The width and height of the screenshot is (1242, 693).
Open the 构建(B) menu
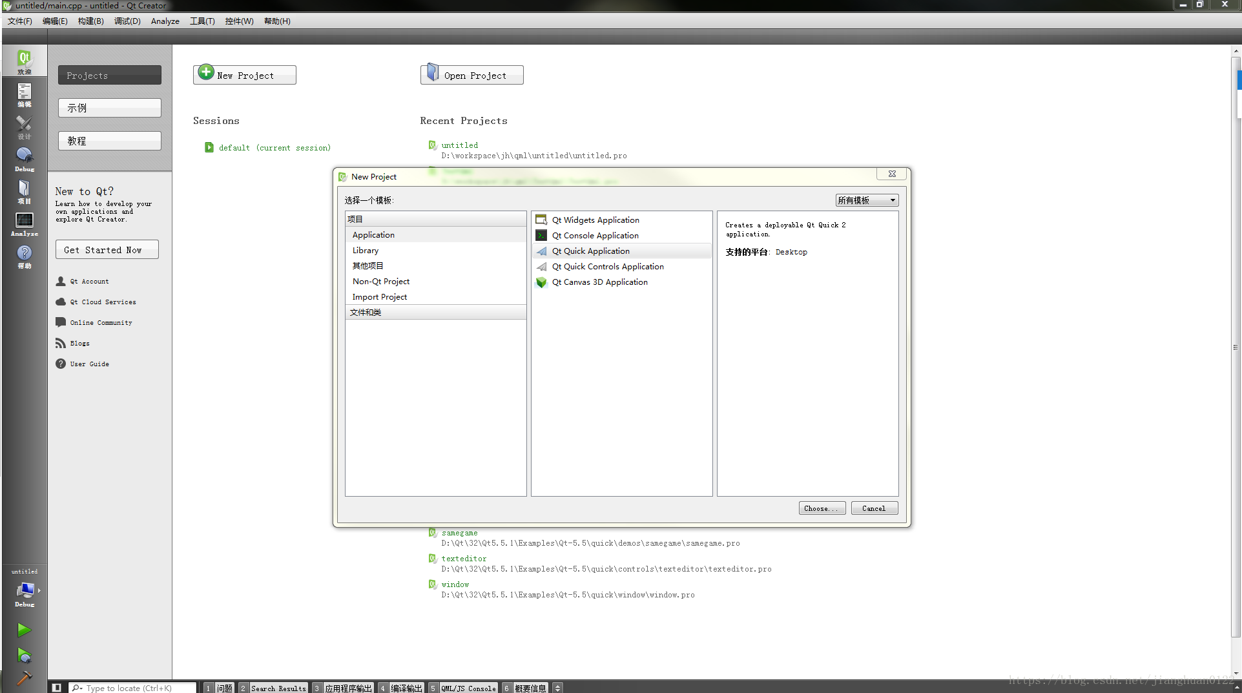pos(91,21)
